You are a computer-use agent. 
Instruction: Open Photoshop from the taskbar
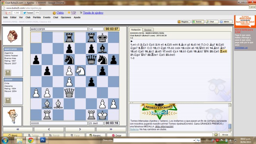coord(43,140)
